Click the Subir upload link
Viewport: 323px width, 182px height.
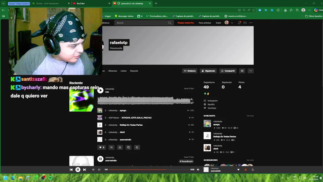click(218, 23)
